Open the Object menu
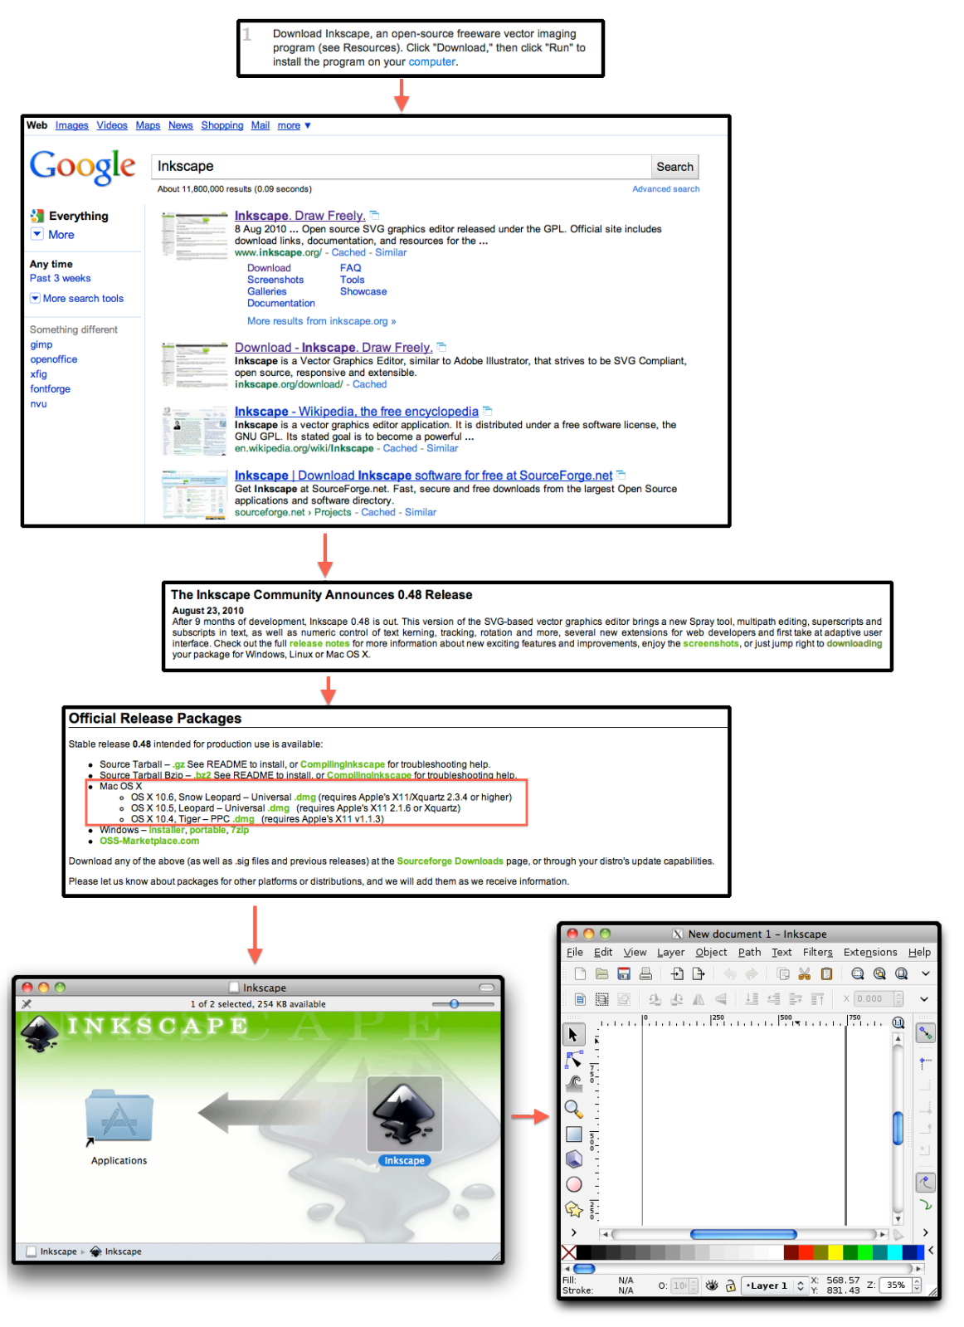The width and height of the screenshot is (964, 1327). 711,952
